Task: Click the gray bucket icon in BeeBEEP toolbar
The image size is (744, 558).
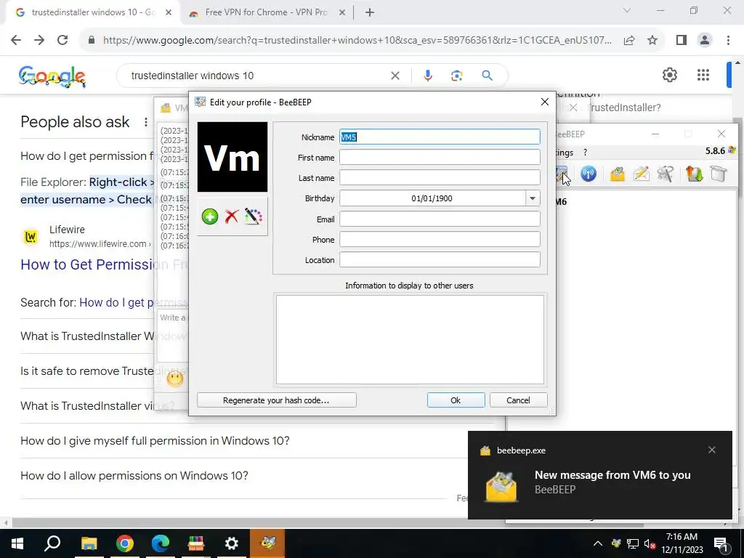Action: click(719, 174)
